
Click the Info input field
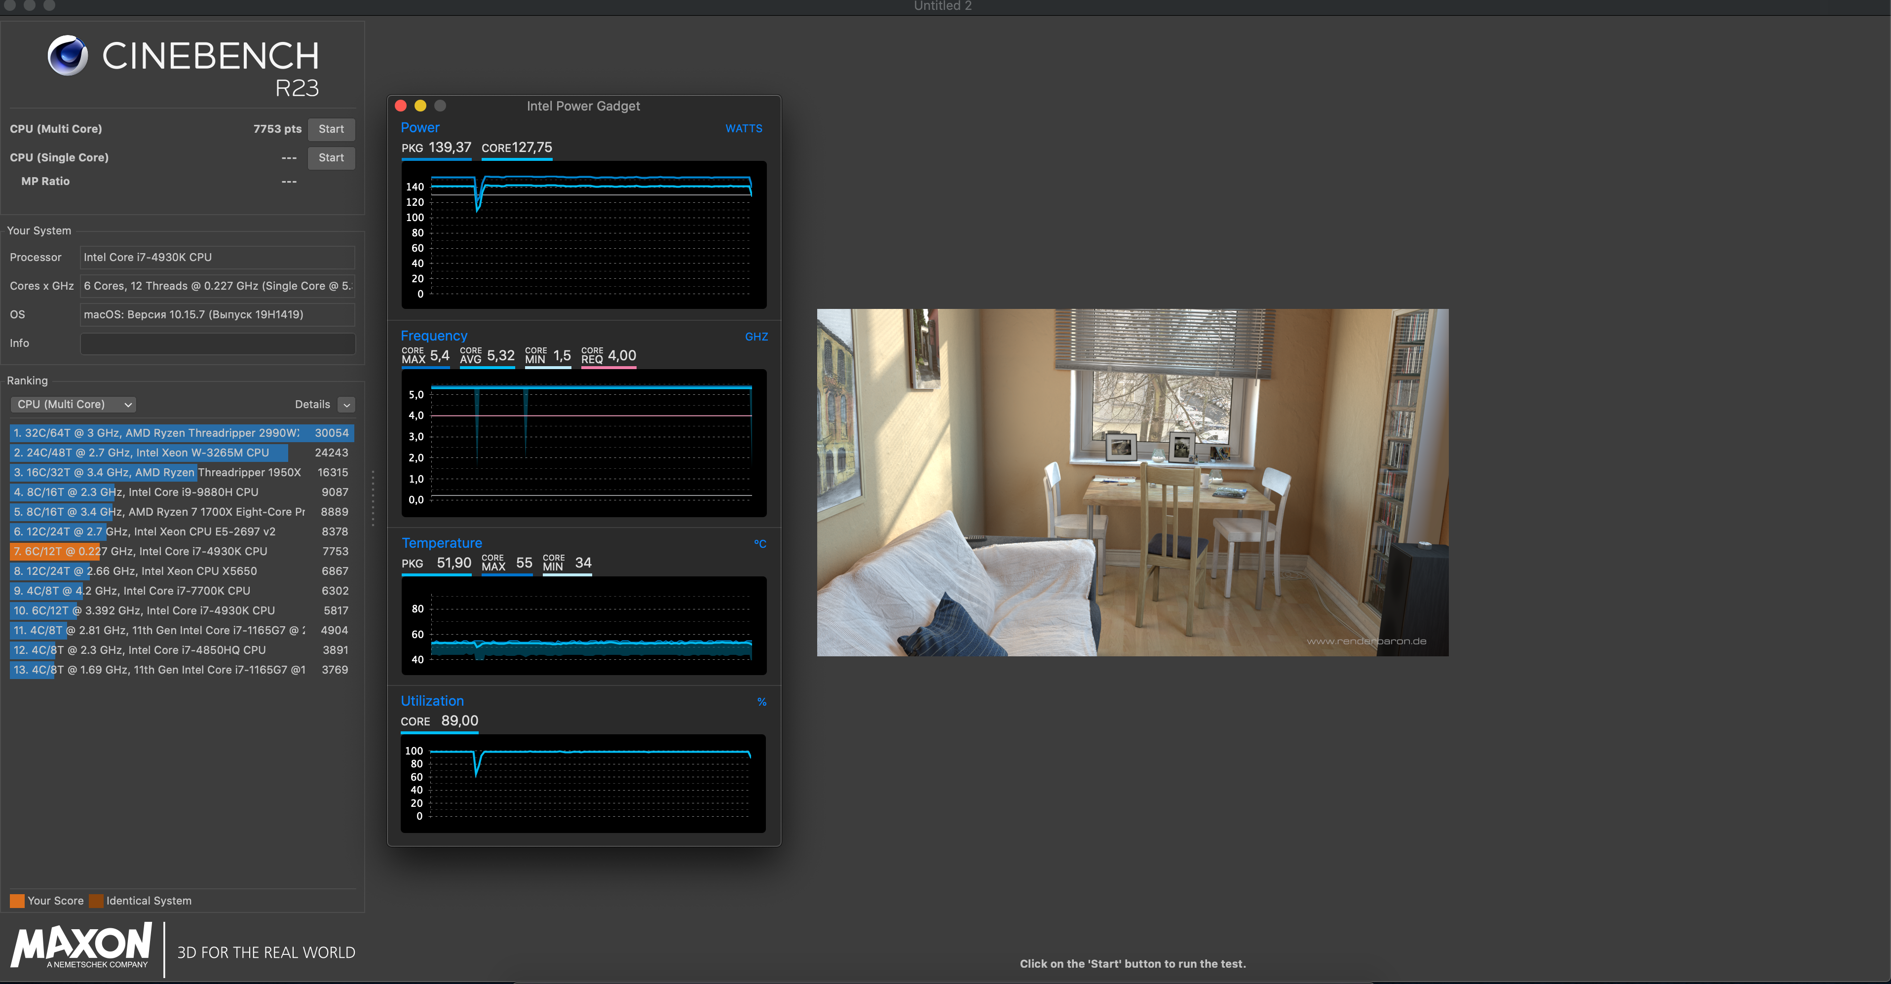click(217, 343)
